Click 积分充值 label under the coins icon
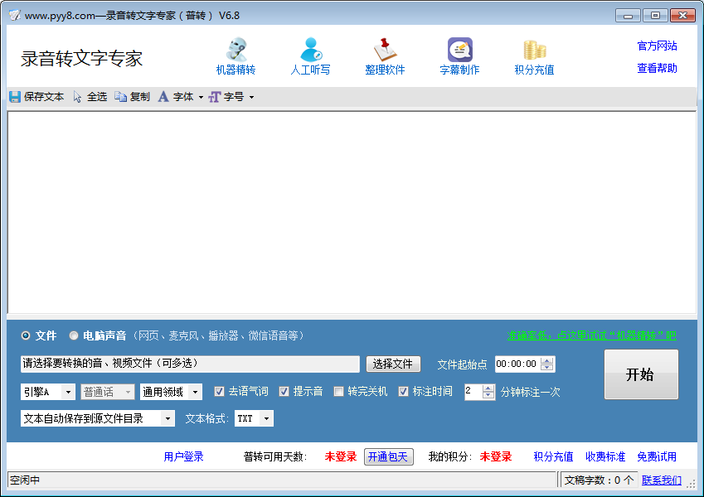This screenshot has width=704, height=497. point(534,70)
